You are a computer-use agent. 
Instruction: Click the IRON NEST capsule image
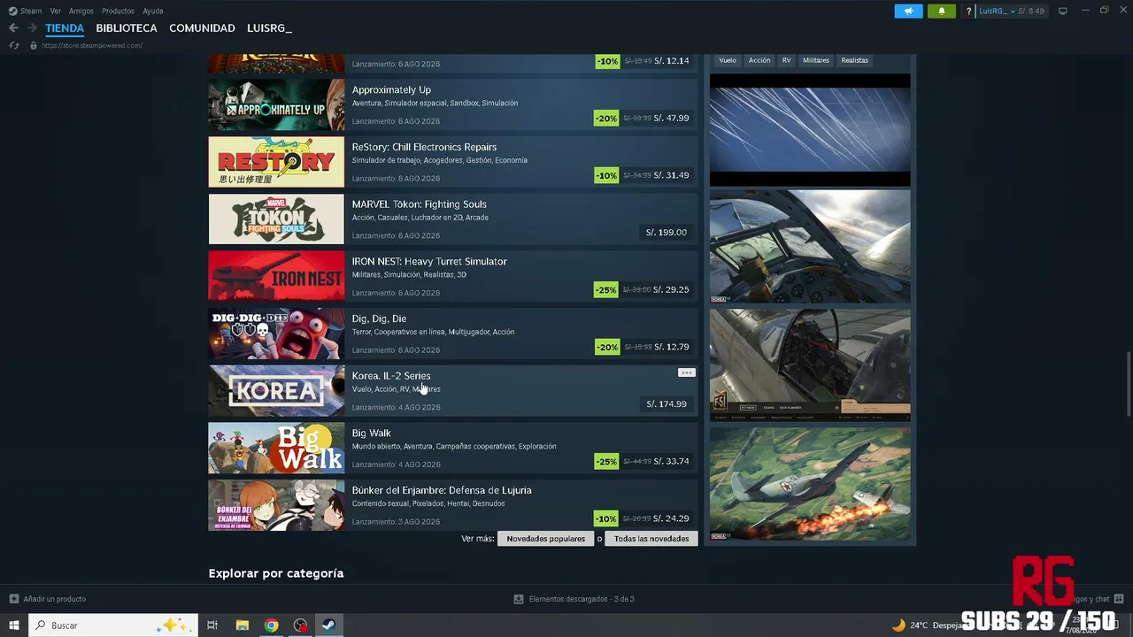[x=276, y=276]
